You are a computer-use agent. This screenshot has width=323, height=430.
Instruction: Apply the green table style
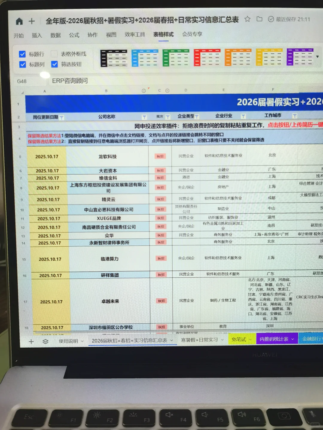pos(176,58)
